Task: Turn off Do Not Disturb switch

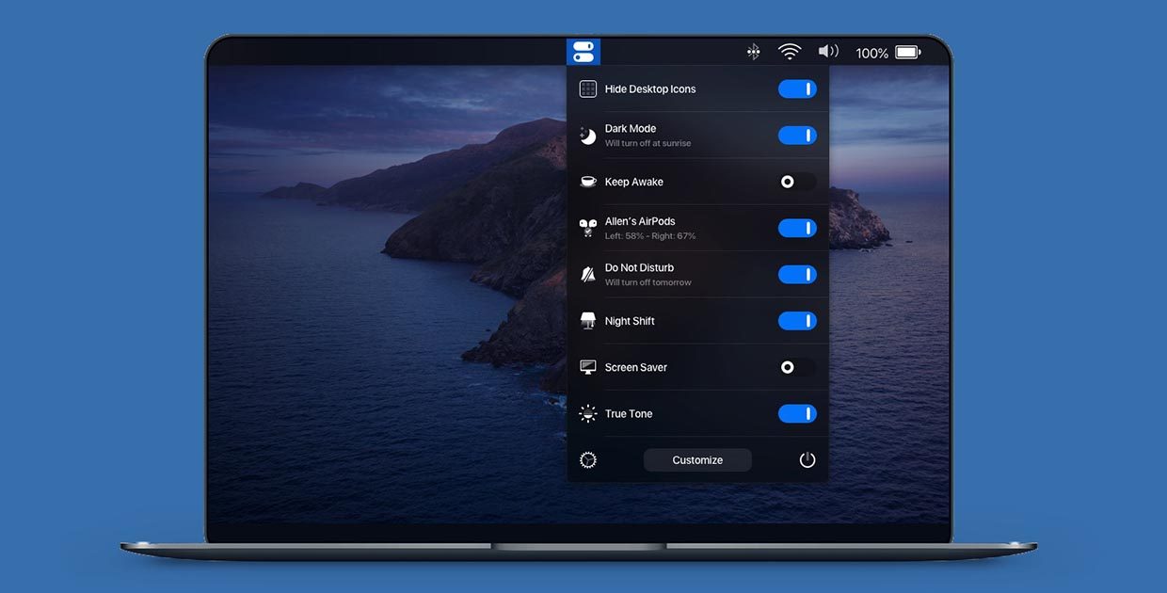Action: coord(797,275)
